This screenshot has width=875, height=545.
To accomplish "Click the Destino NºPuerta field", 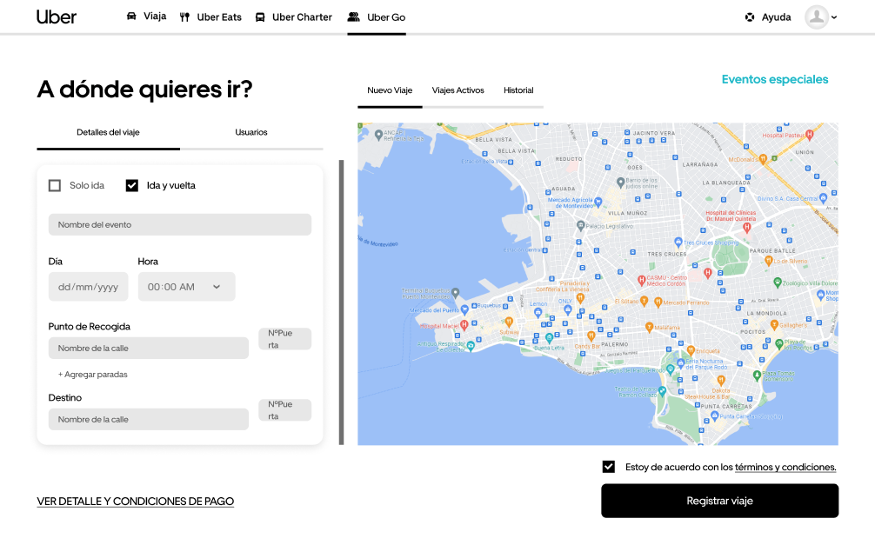I will 284,410.
